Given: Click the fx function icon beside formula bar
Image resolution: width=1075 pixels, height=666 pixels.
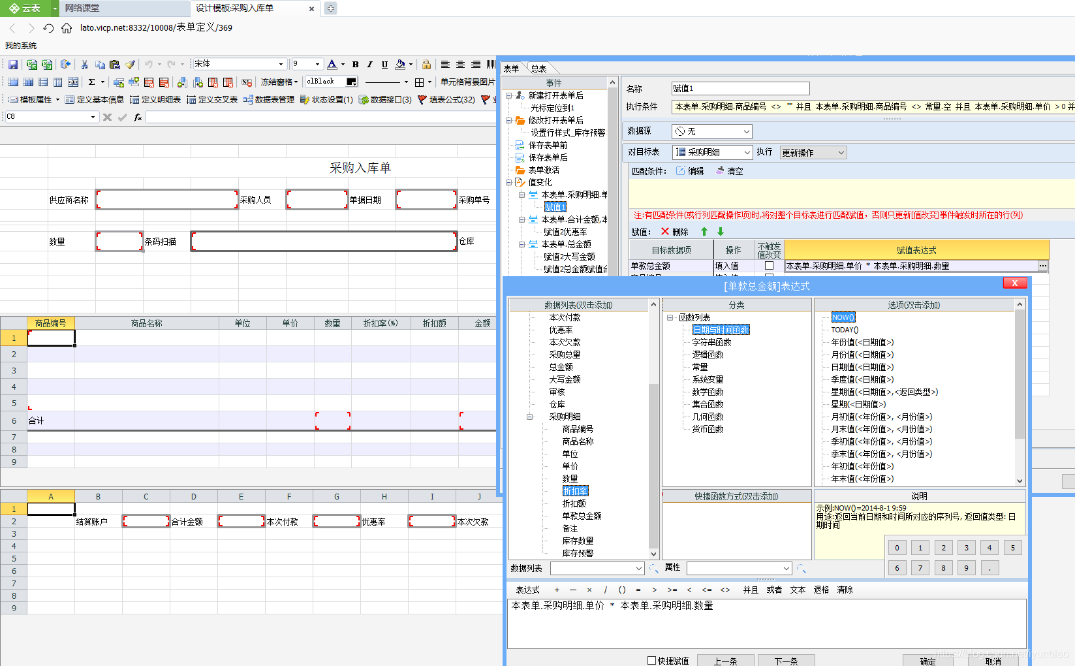Looking at the screenshot, I should pos(137,116).
